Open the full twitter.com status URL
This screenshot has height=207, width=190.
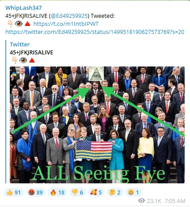tap(95, 32)
